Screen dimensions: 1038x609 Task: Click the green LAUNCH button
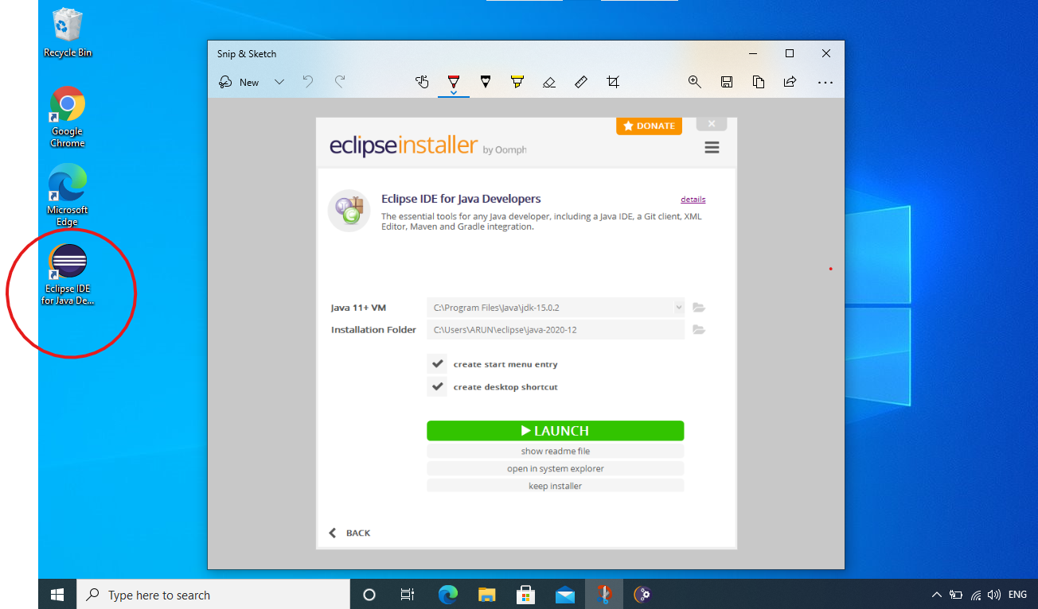(x=555, y=430)
